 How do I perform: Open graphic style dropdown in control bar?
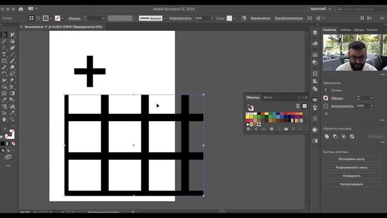[x=235, y=18]
